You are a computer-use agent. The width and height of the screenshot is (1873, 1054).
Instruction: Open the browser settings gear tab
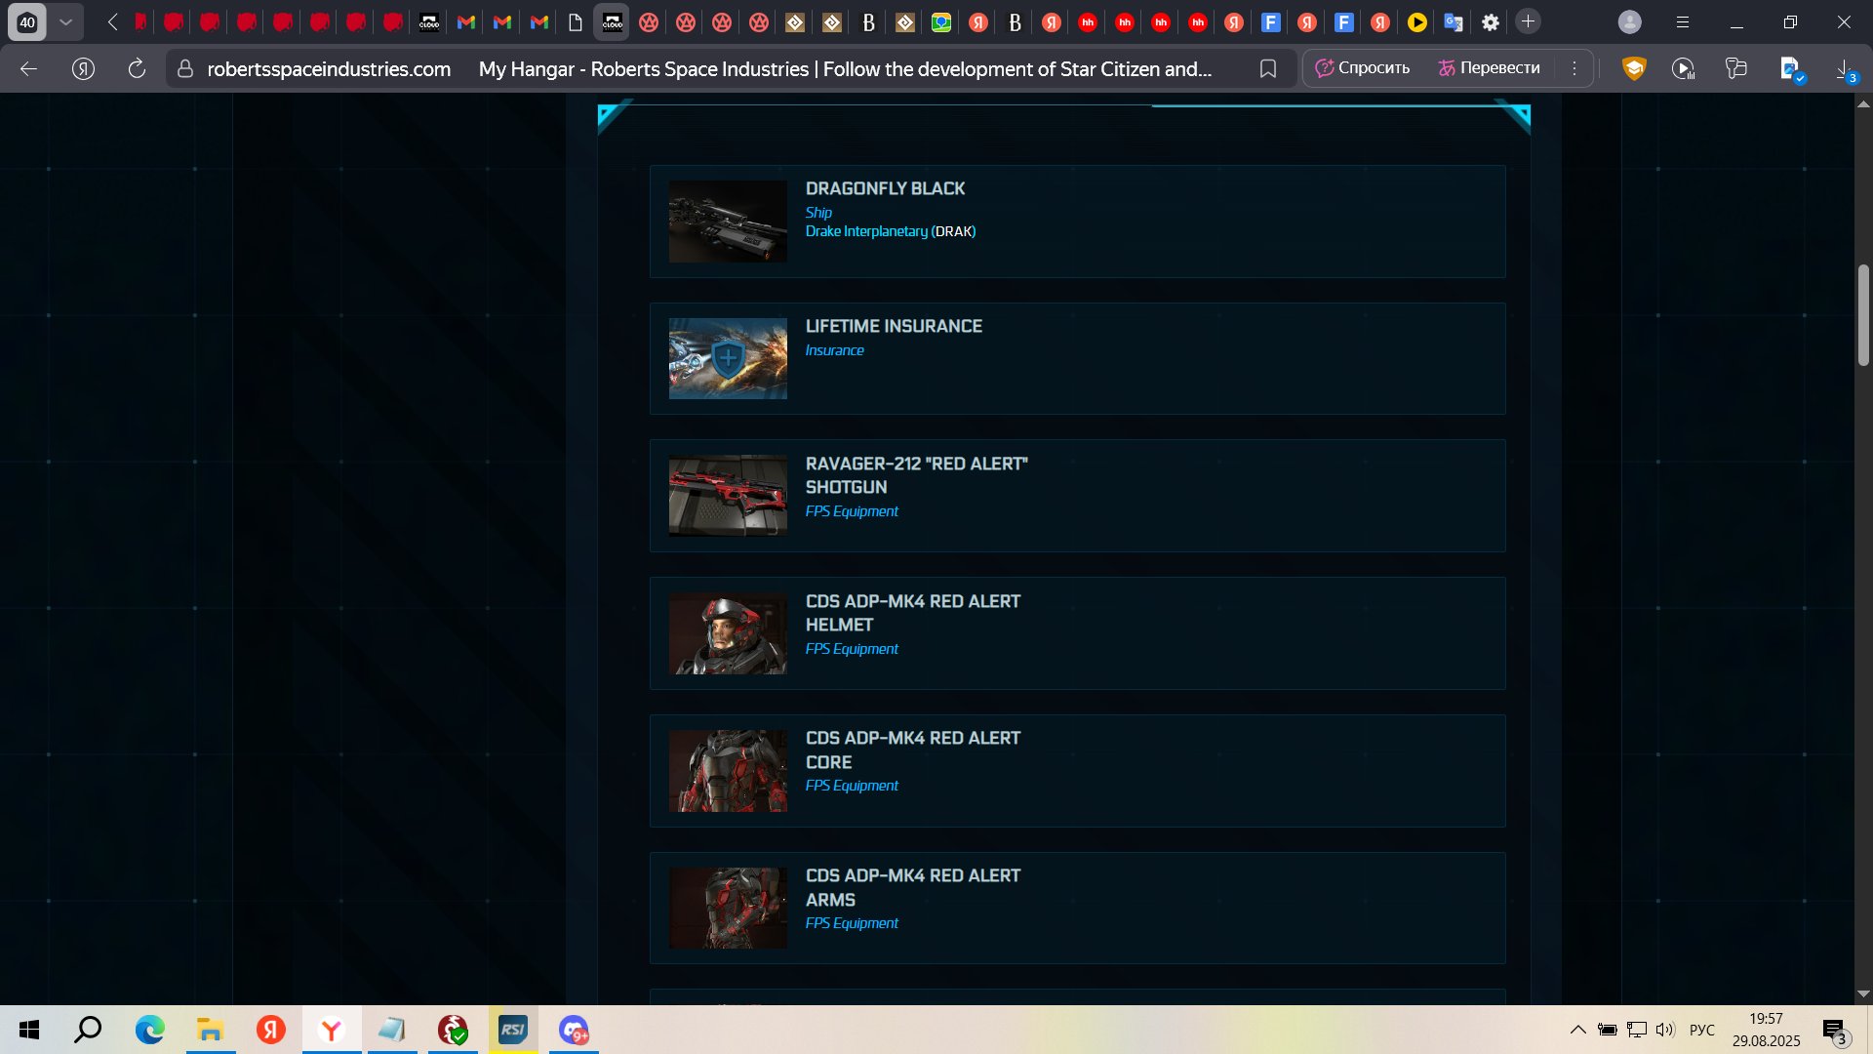(x=1491, y=21)
